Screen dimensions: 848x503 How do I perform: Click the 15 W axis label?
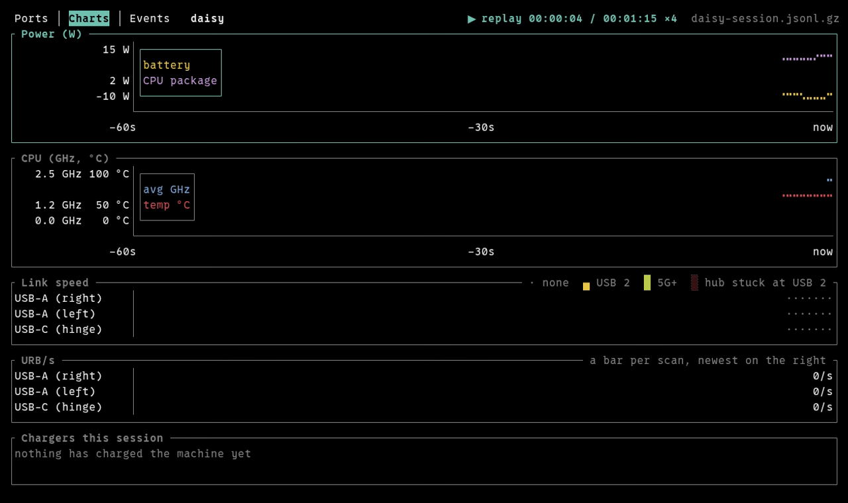pos(116,50)
